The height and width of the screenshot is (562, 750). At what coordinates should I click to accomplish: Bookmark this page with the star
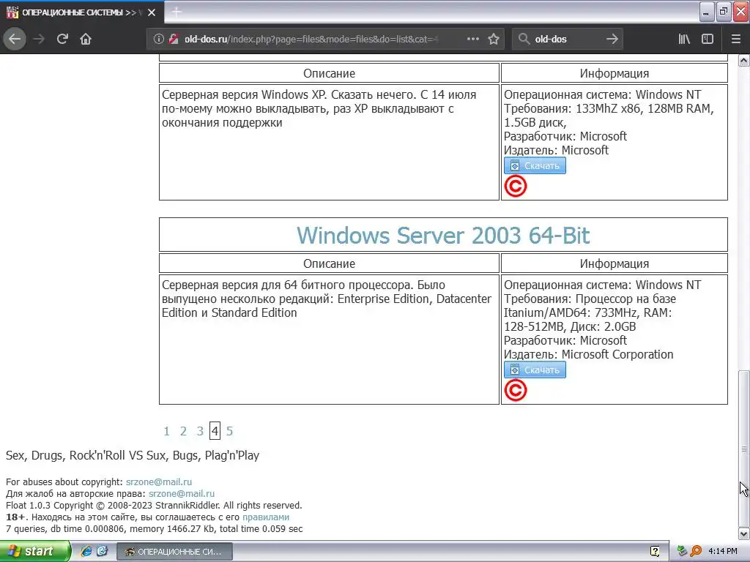494,39
